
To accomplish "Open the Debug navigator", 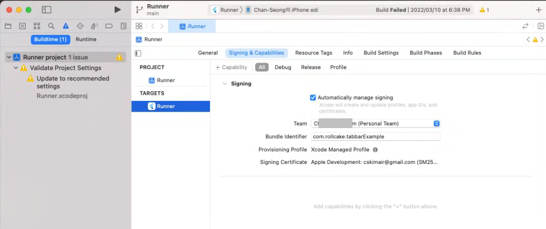I will (94, 26).
